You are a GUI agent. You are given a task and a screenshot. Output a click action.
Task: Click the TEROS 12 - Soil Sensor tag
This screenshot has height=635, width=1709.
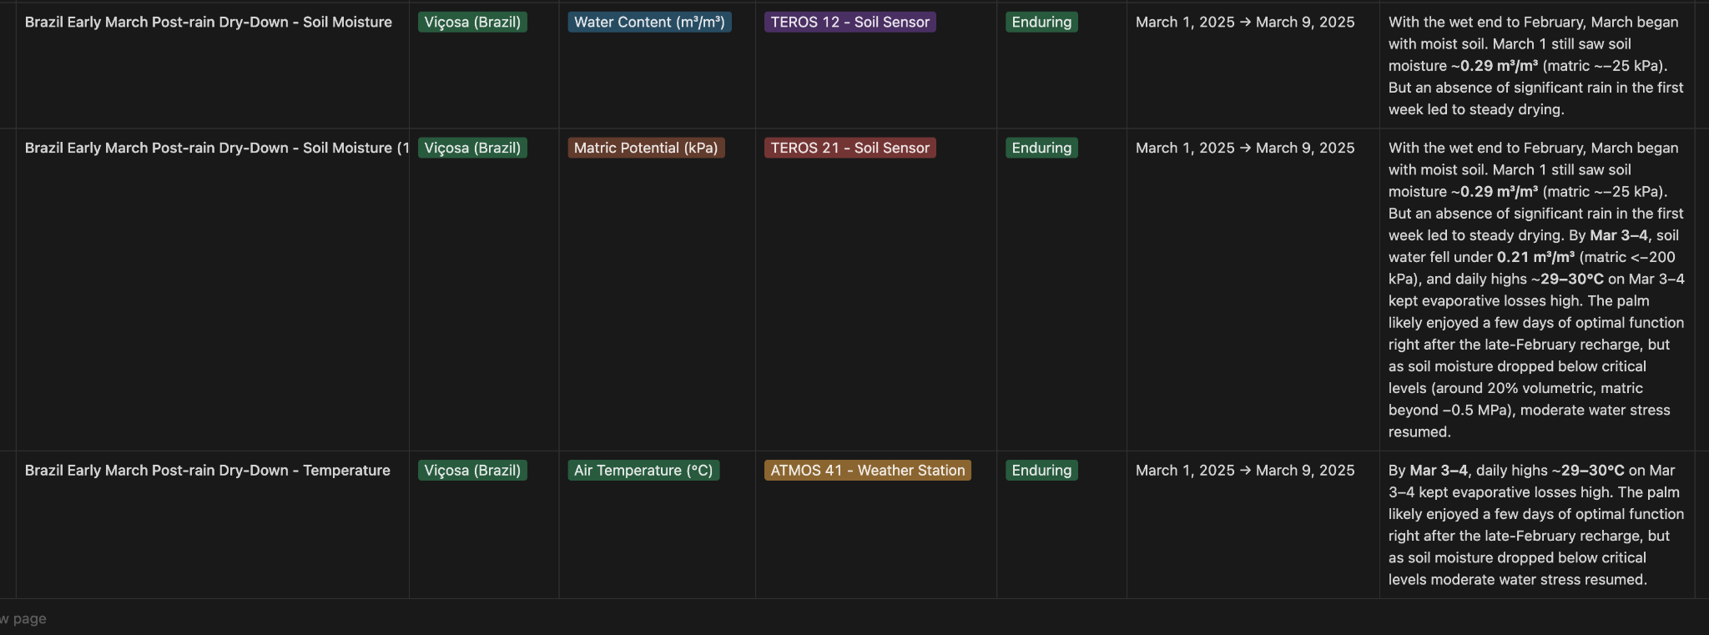(849, 23)
